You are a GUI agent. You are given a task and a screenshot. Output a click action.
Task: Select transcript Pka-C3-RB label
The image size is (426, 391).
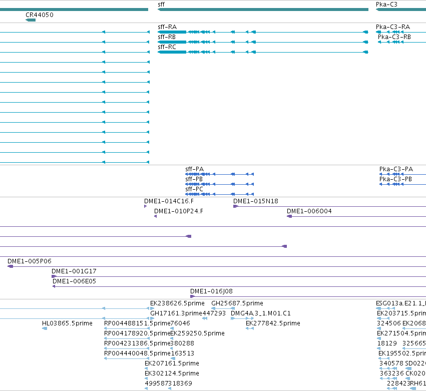click(x=394, y=37)
